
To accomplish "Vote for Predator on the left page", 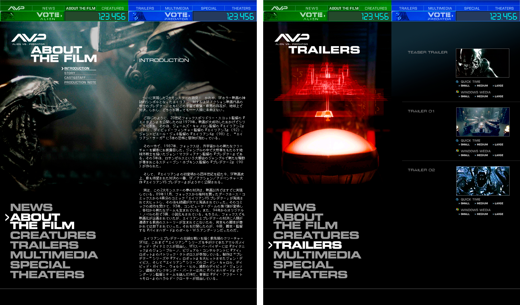I will [177, 16].
